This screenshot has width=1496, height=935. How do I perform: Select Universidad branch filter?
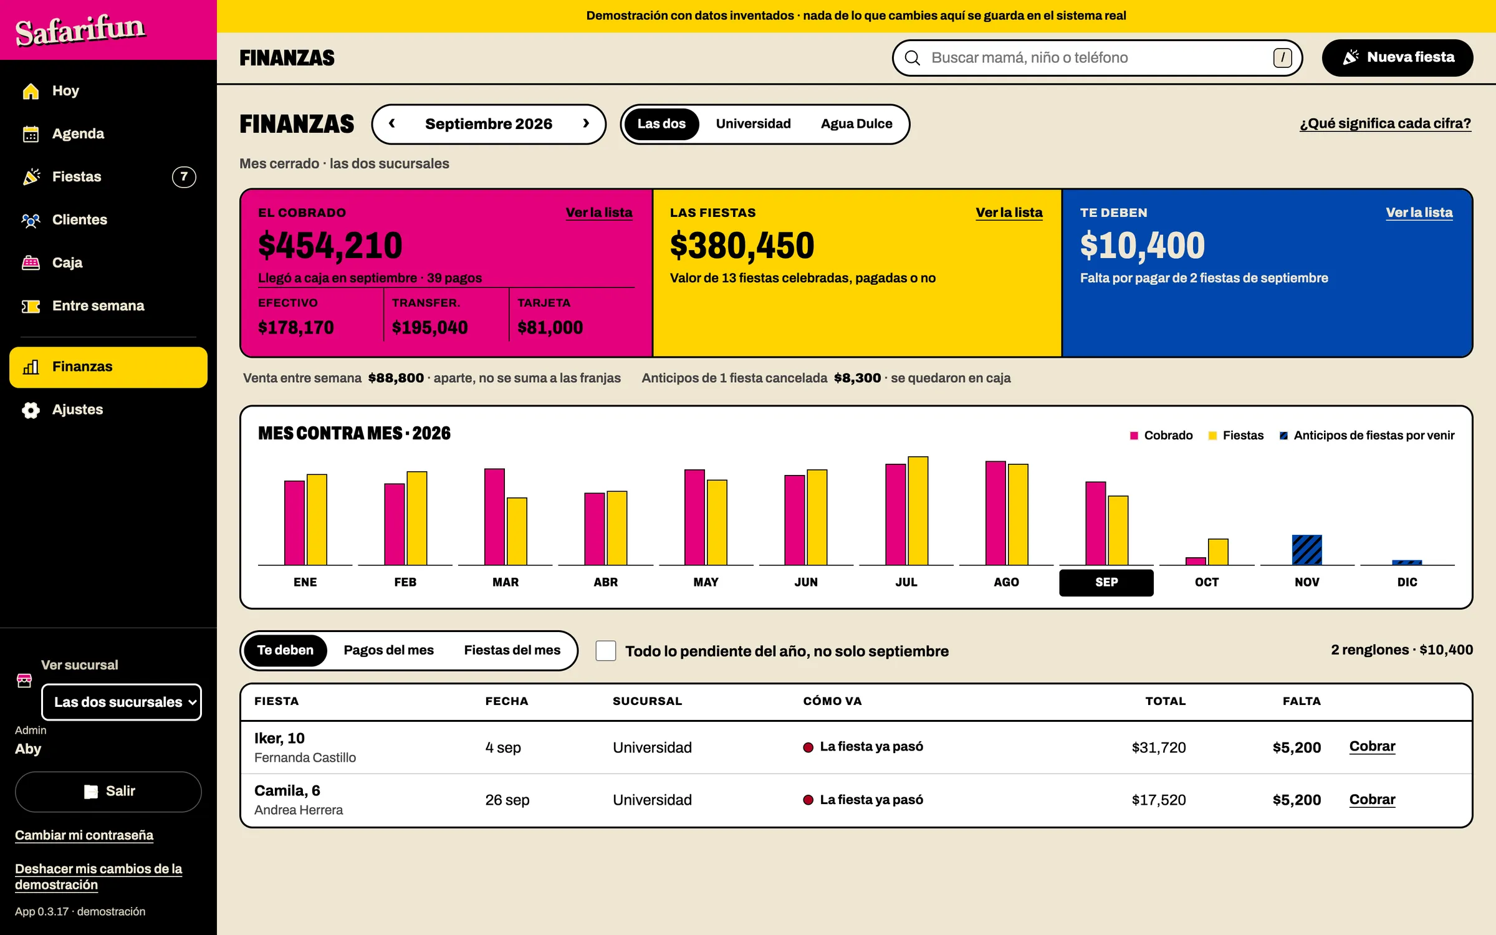[x=753, y=124]
